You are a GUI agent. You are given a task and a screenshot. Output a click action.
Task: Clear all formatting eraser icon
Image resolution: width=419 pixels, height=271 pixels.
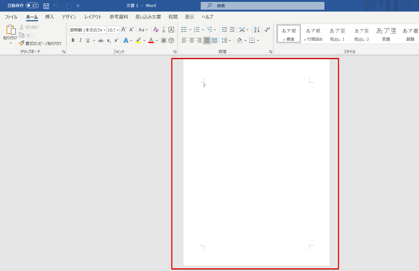pyautogui.click(x=156, y=30)
